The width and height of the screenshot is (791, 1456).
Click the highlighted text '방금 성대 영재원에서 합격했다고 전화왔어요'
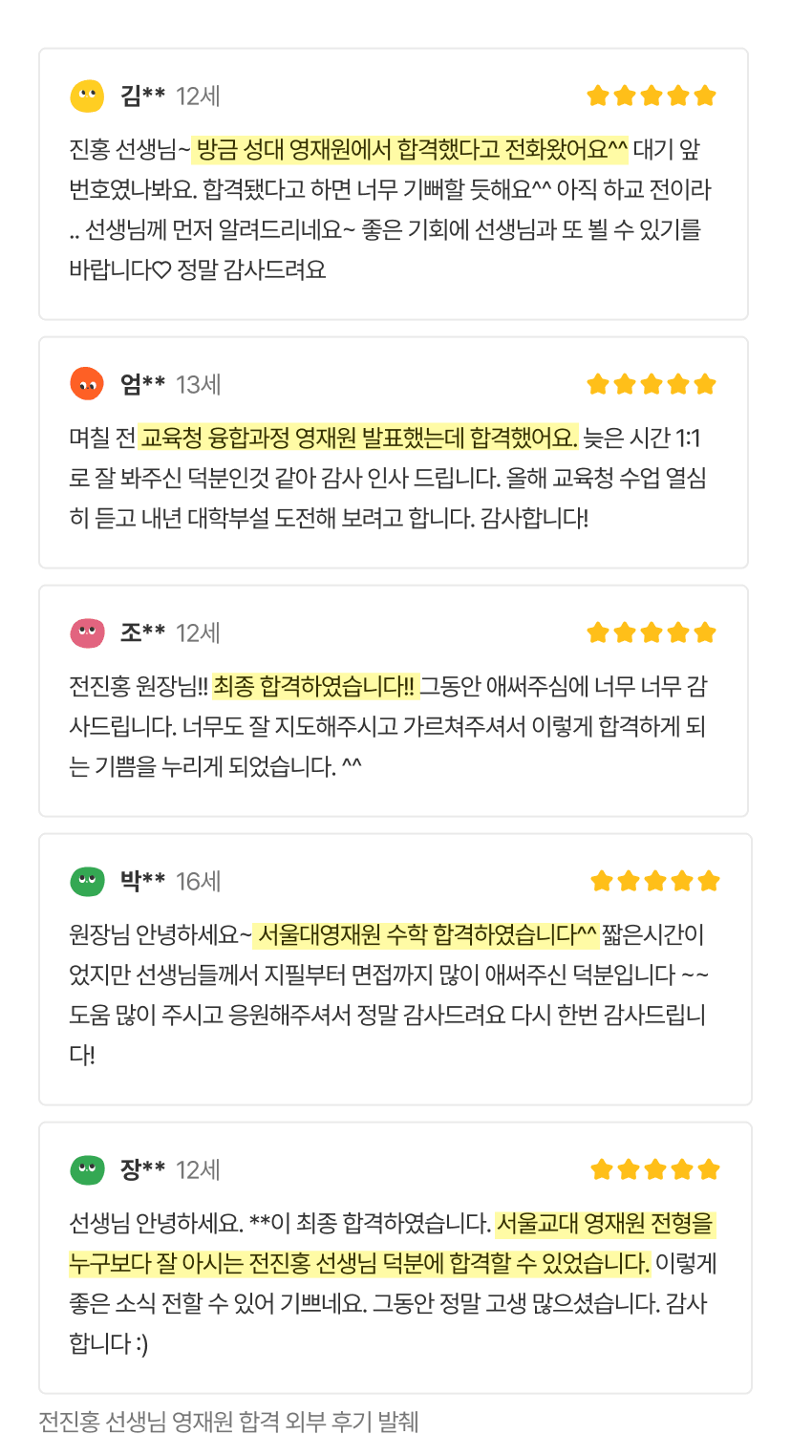click(411, 150)
